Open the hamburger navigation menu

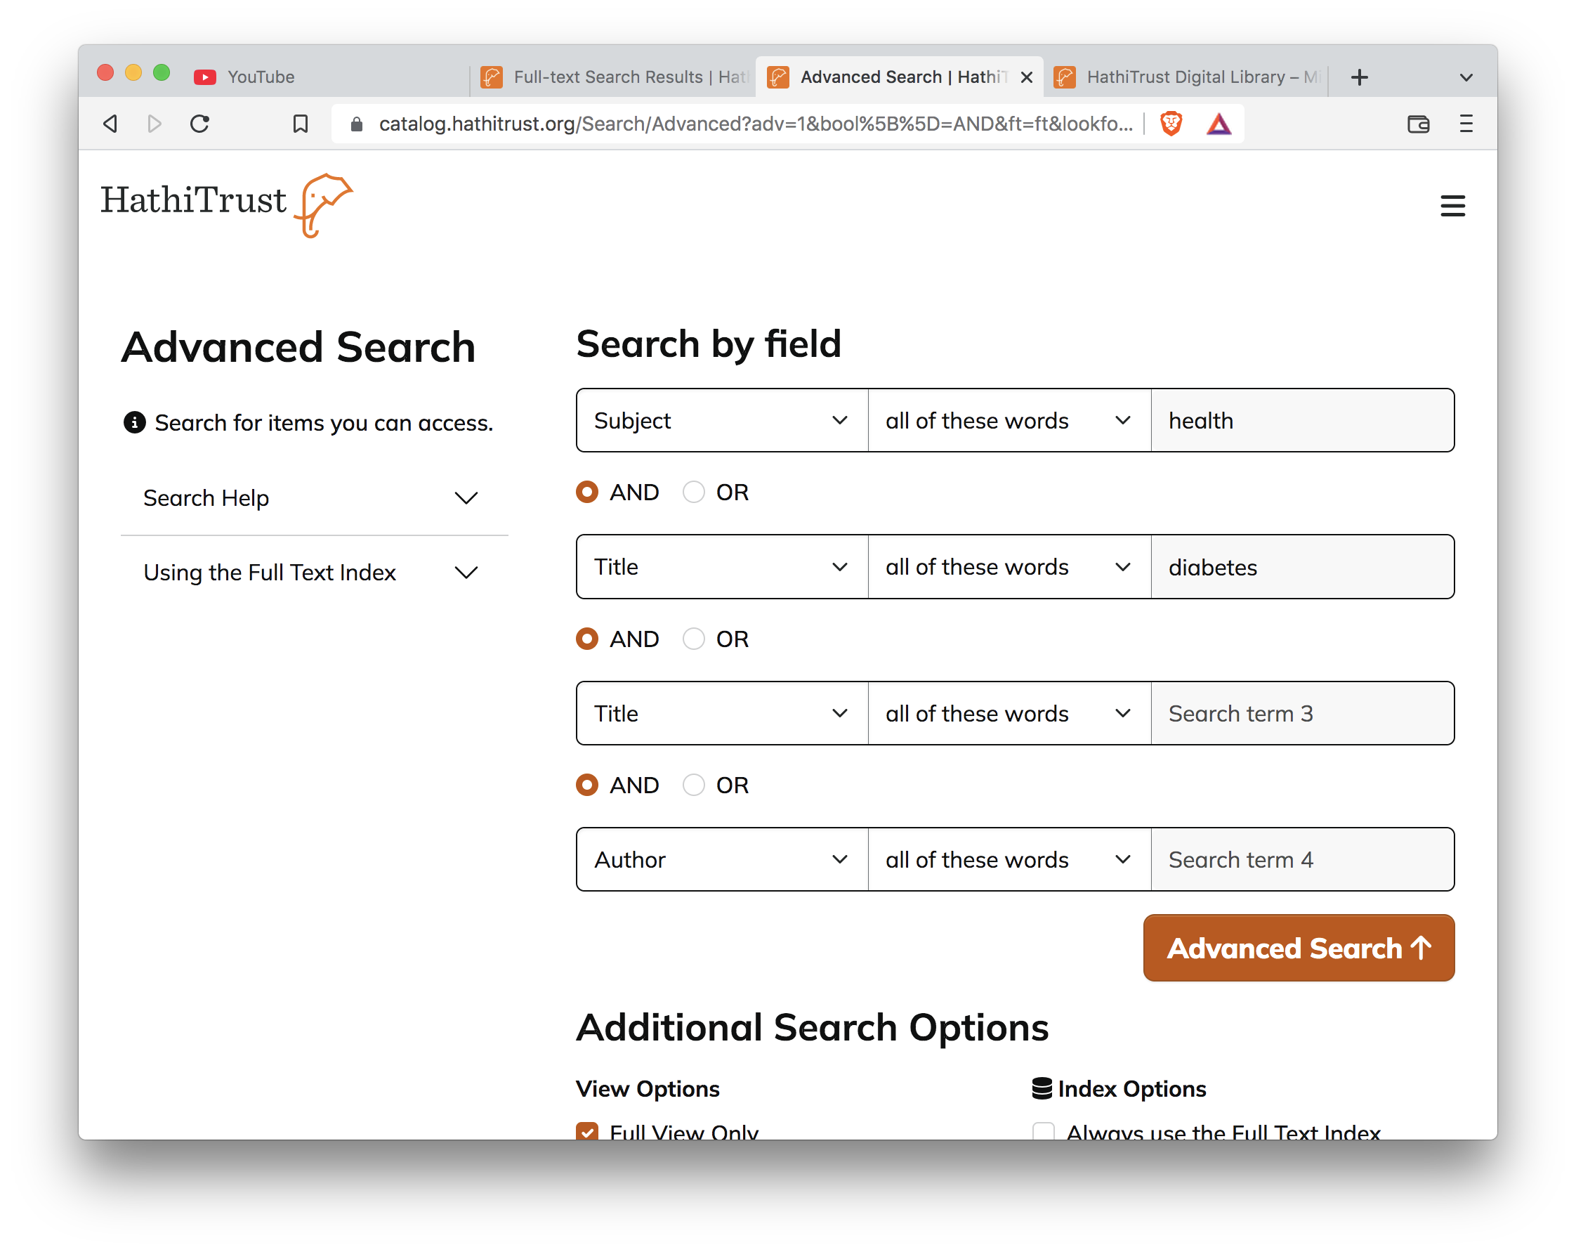[1452, 205]
